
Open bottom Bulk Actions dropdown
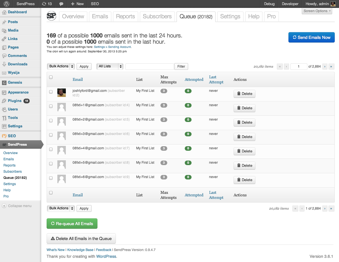(61, 208)
